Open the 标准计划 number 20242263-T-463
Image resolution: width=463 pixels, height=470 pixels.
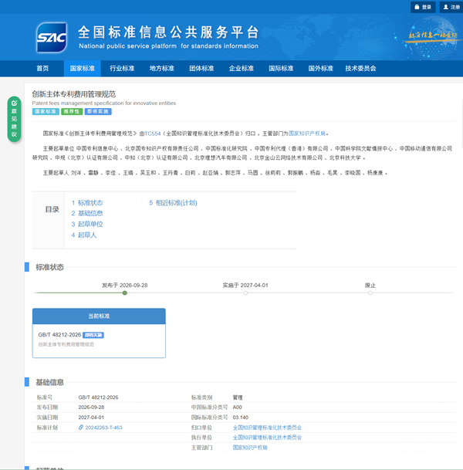pyautogui.click(x=103, y=428)
